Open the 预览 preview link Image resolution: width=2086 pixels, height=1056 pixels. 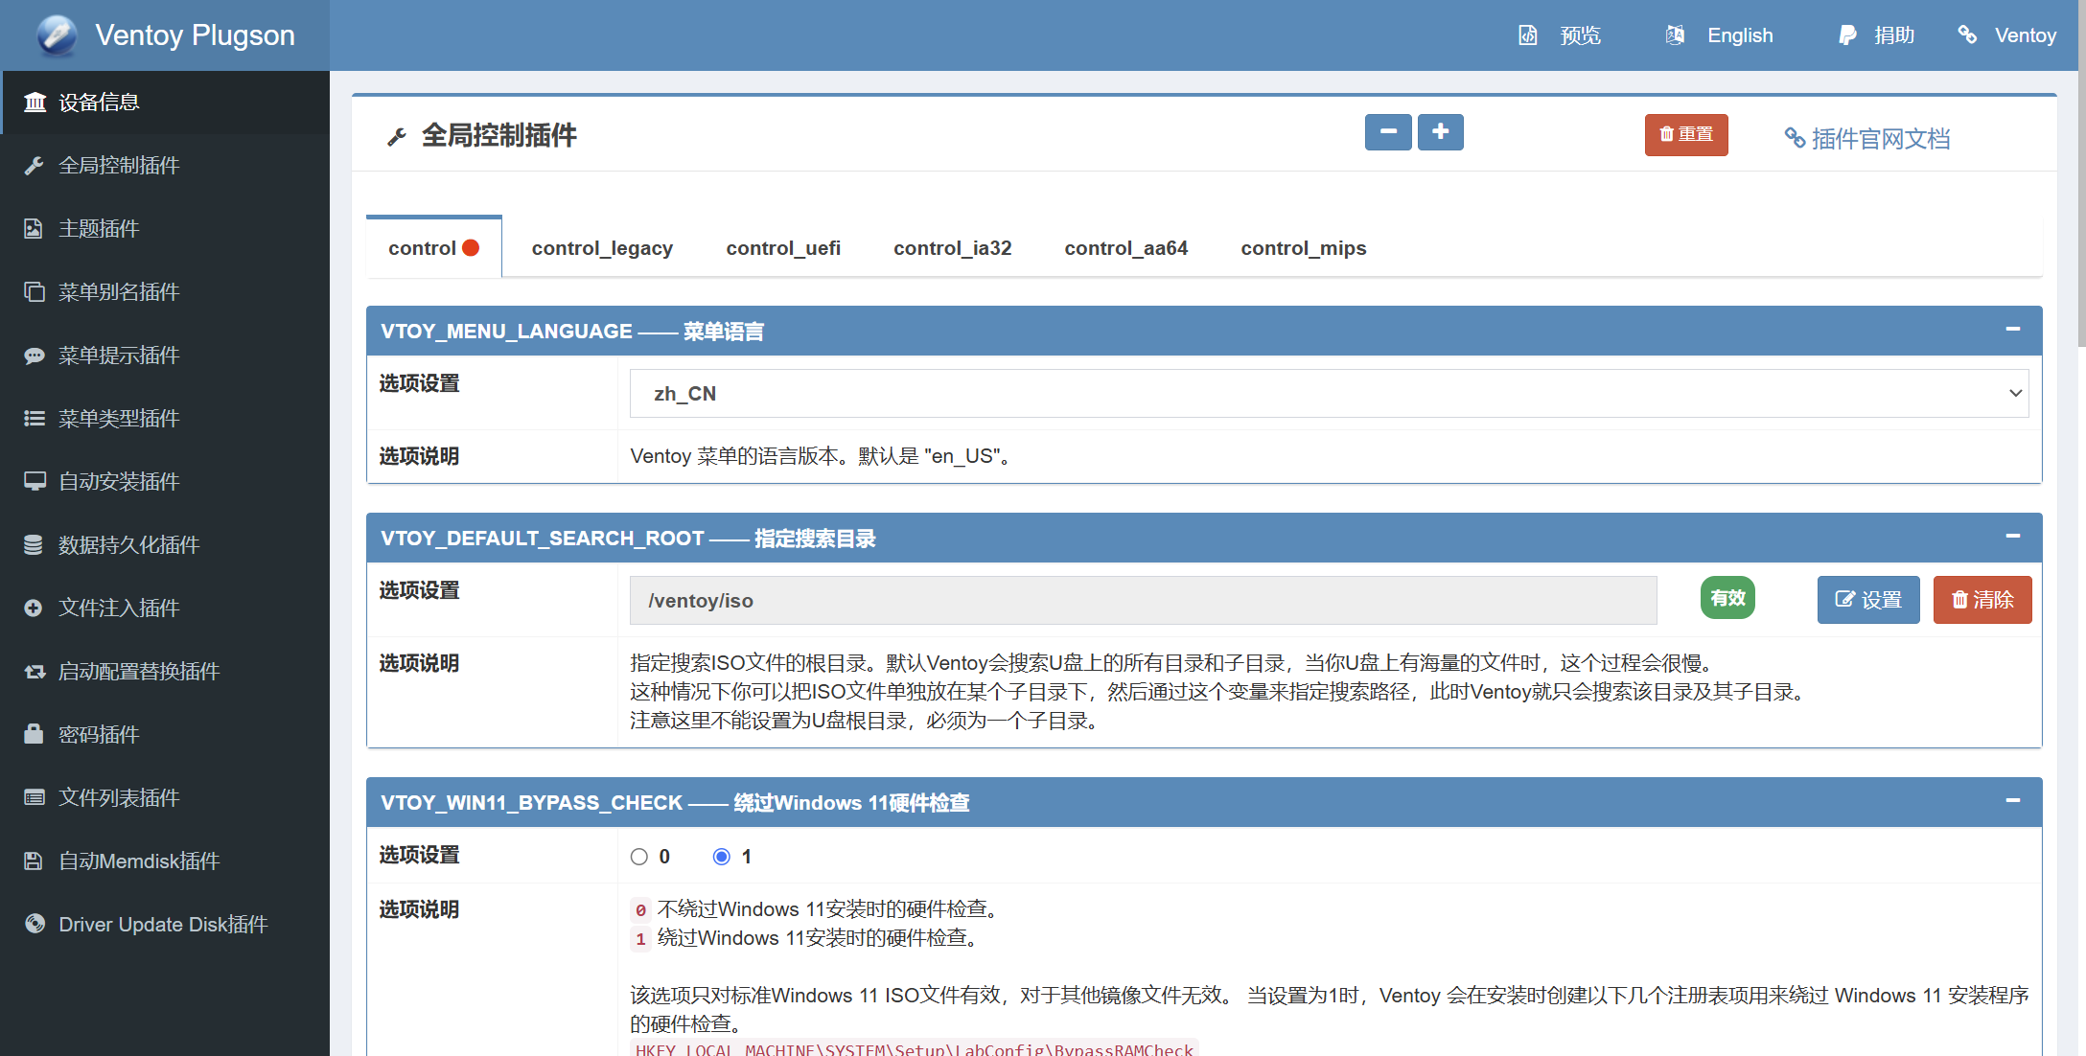click(1560, 35)
